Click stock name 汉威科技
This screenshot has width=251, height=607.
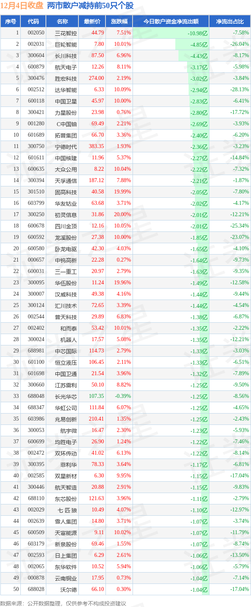click(66, 294)
